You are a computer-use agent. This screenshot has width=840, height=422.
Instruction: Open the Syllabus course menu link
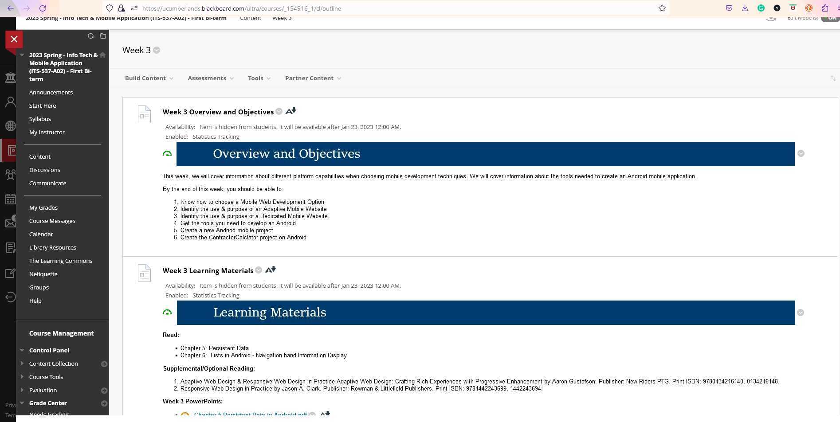click(x=40, y=119)
